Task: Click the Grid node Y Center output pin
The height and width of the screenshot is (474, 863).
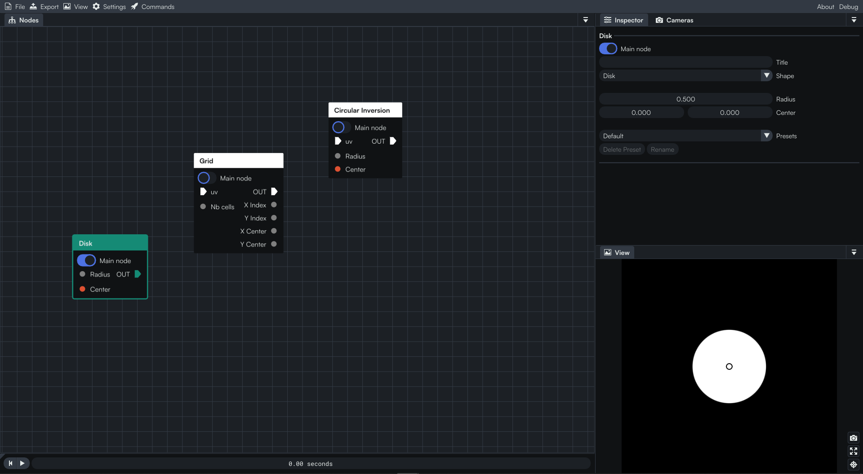Action: (x=274, y=244)
